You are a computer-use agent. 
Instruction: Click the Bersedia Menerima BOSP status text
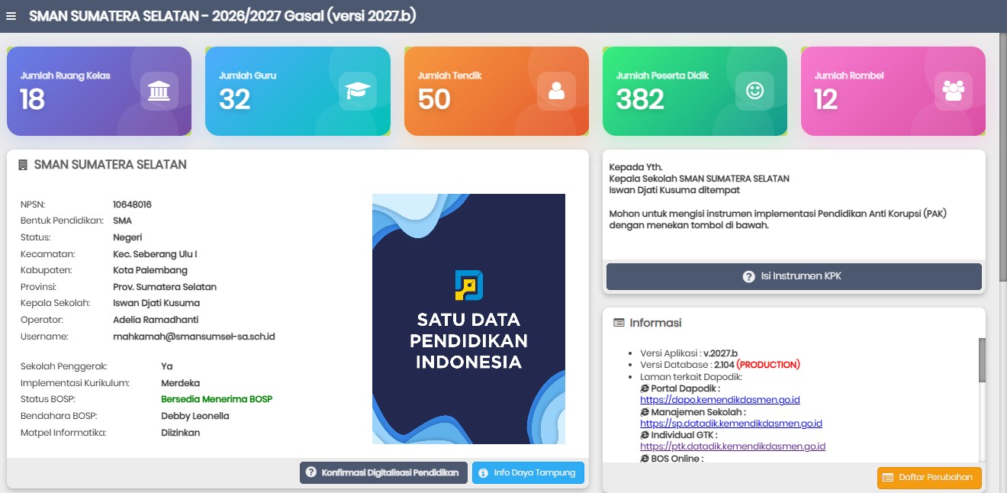point(217,399)
